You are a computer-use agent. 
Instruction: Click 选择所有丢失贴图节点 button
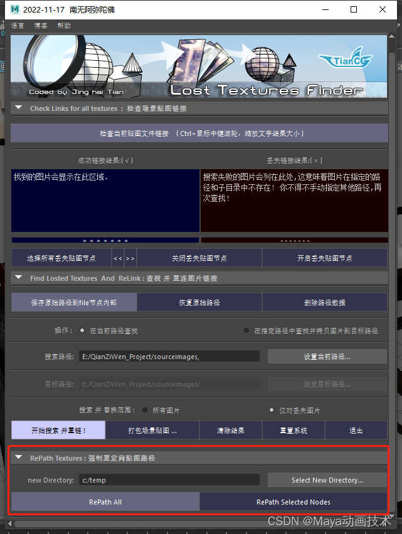[61, 258]
